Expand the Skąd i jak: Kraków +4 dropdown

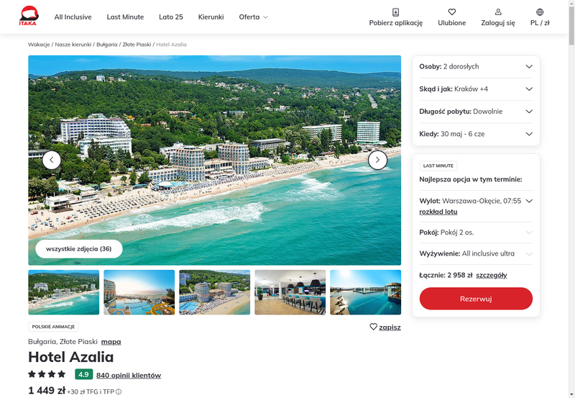[476, 89]
